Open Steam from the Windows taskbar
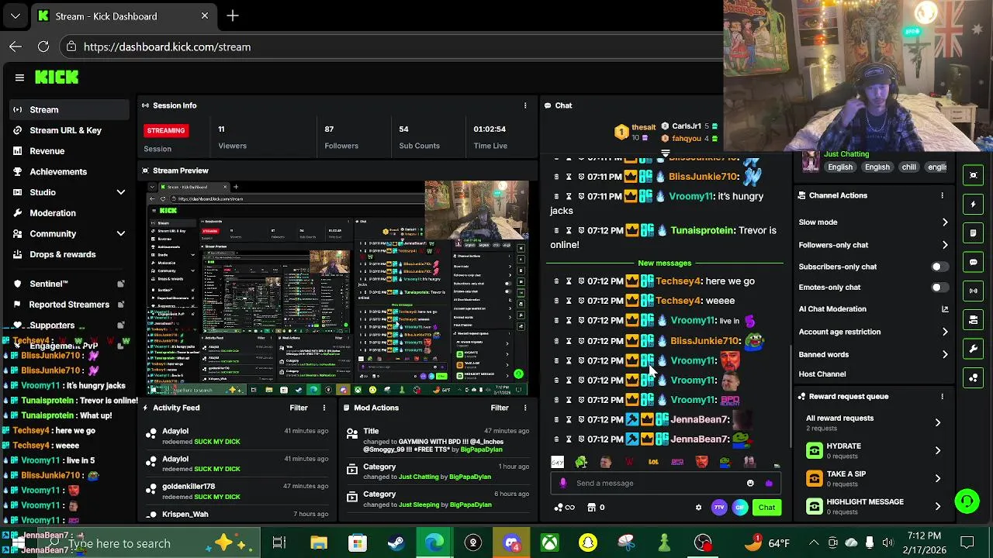993x558 pixels. 396,543
